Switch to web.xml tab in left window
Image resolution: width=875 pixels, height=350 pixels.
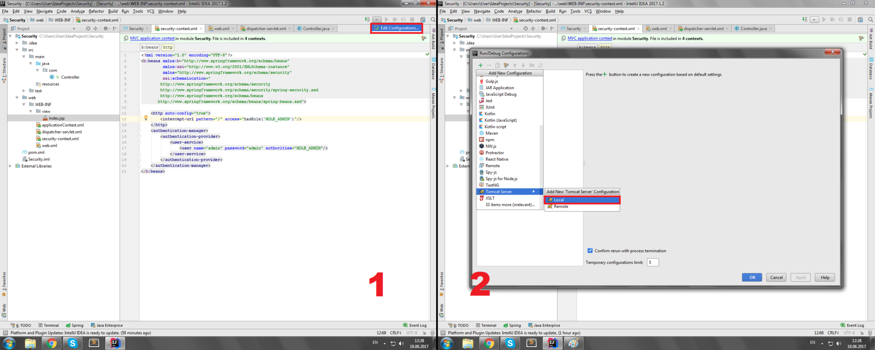(221, 28)
